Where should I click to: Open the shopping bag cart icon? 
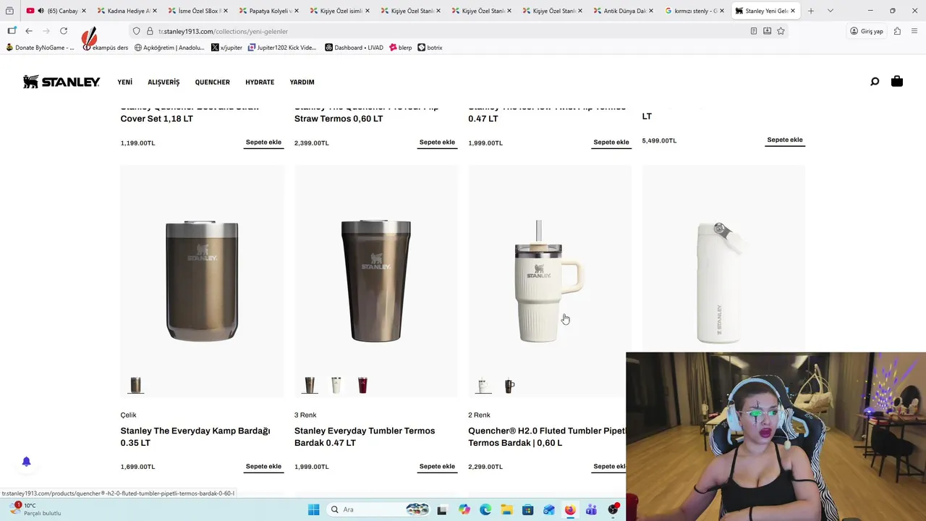pyautogui.click(x=897, y=81)
